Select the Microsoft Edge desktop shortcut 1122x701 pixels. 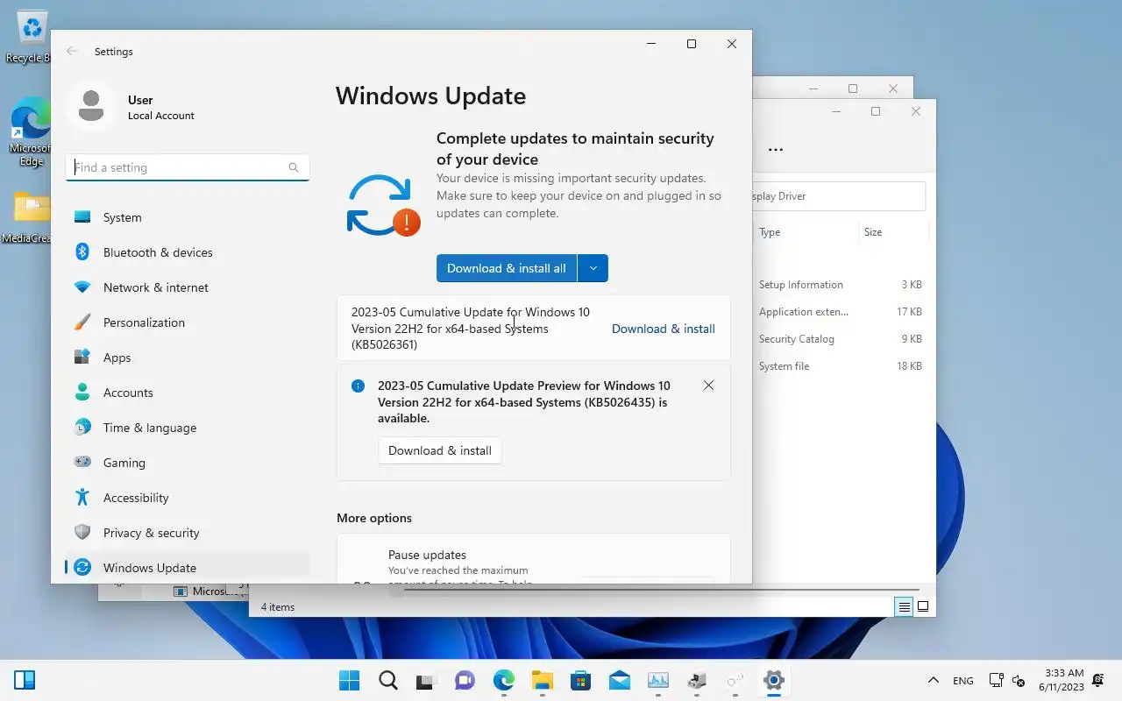point(32,132)
